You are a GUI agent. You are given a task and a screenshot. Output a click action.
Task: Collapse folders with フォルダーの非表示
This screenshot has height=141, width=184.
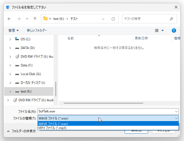coord(22,131)
